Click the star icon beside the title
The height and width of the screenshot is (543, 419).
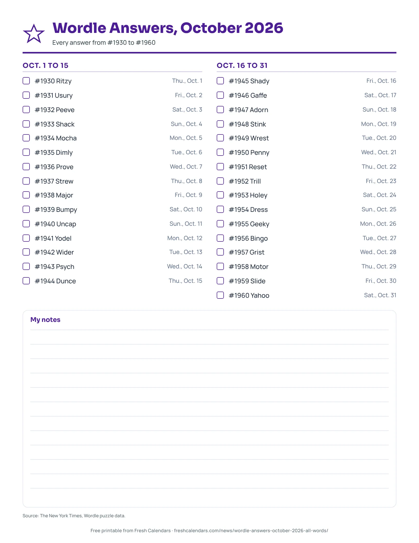pos(34,34)
